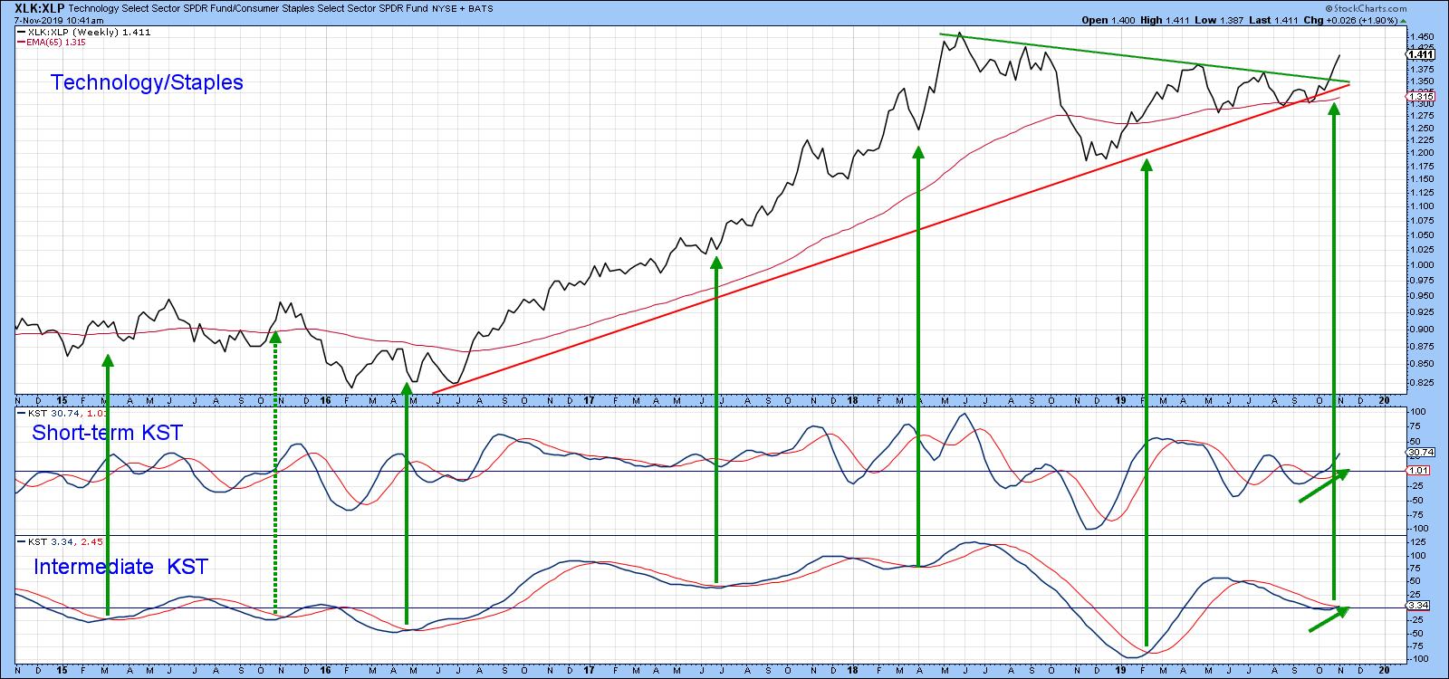Viewport: 1449px width, 679px height.
Task: Click the 0.825 level on price axis
Action: pyautogui.click(x=1420, y=383)
